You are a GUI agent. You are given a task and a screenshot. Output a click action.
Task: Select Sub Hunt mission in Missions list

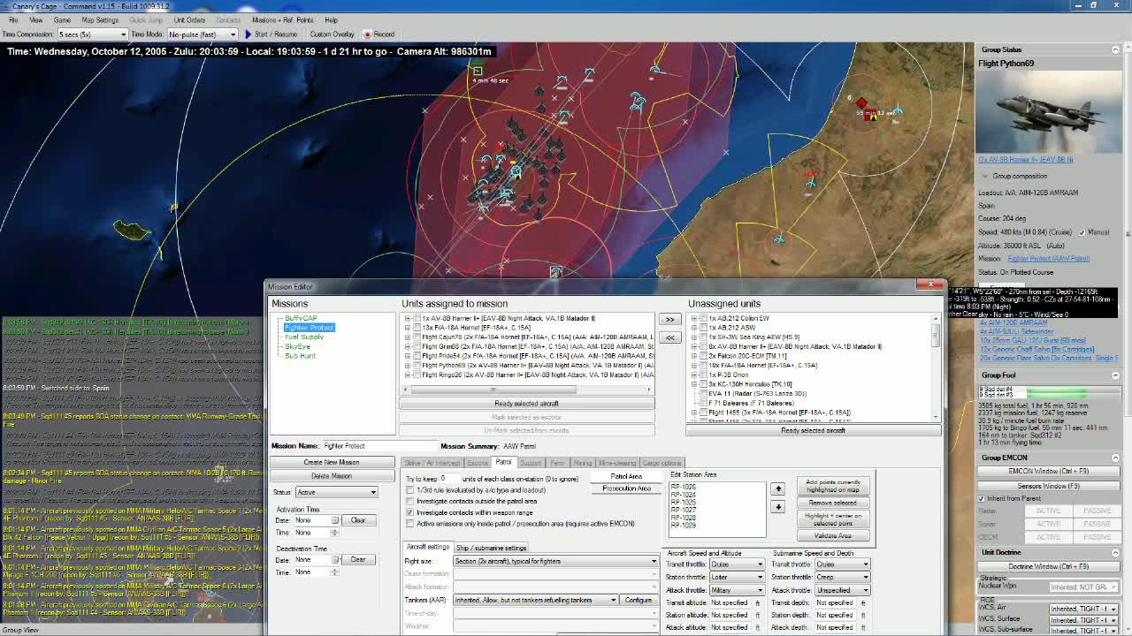(300, 356)
